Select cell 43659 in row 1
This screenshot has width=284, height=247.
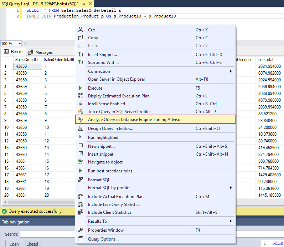[x=27, y=66]
